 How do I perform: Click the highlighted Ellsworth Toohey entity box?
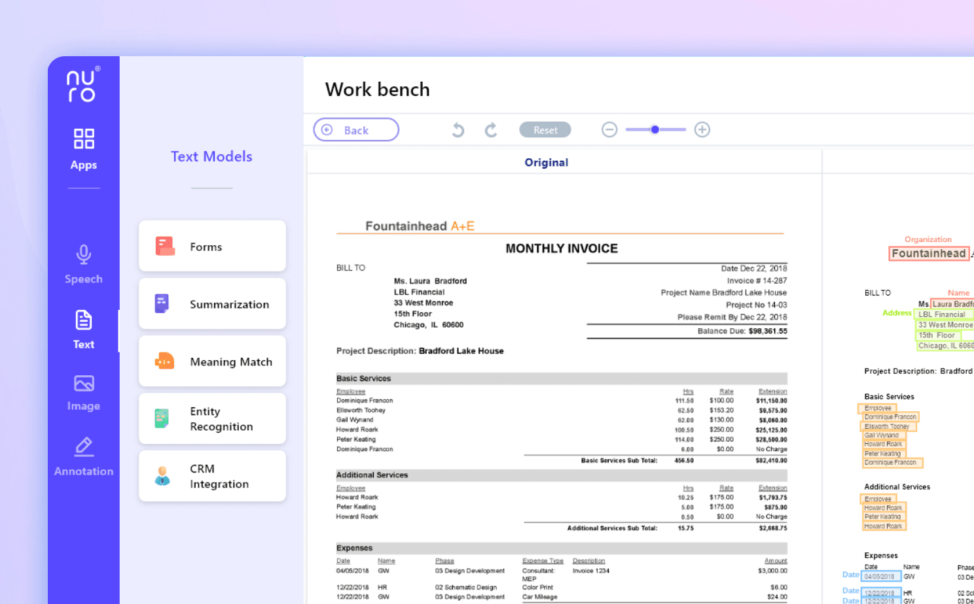888,426
